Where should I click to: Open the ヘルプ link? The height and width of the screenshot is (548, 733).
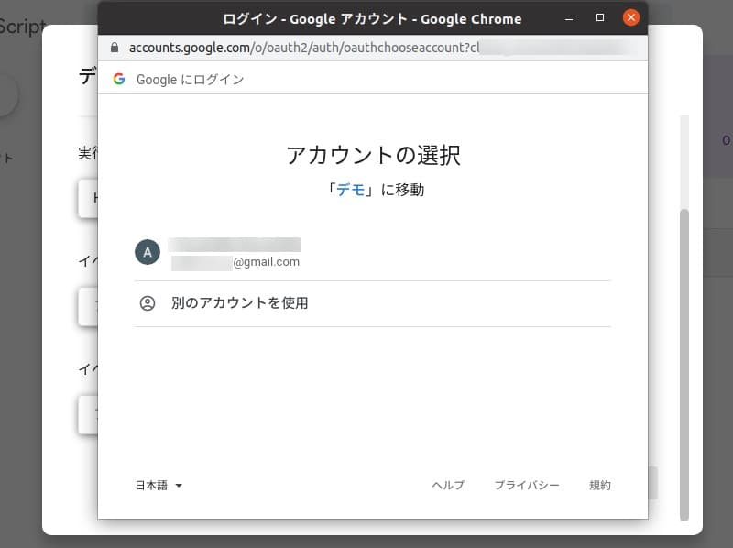coord(448,486)
